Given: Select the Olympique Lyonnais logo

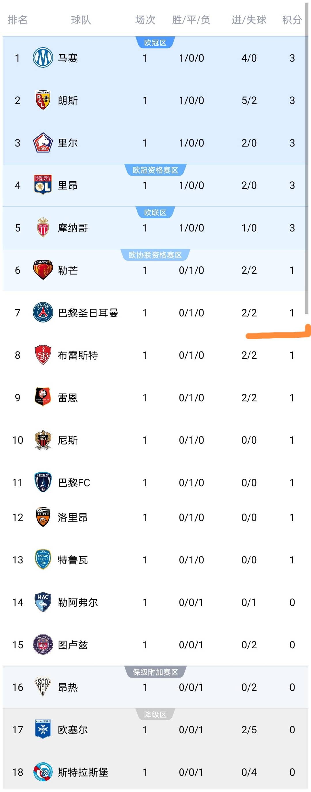Looking at the screenshot, I should pyautogui.click(x=43, y=185).
